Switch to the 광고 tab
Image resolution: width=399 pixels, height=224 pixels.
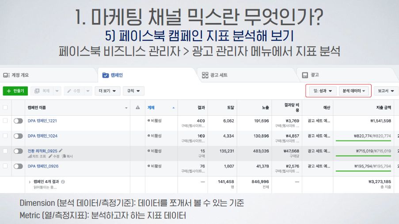348,75
